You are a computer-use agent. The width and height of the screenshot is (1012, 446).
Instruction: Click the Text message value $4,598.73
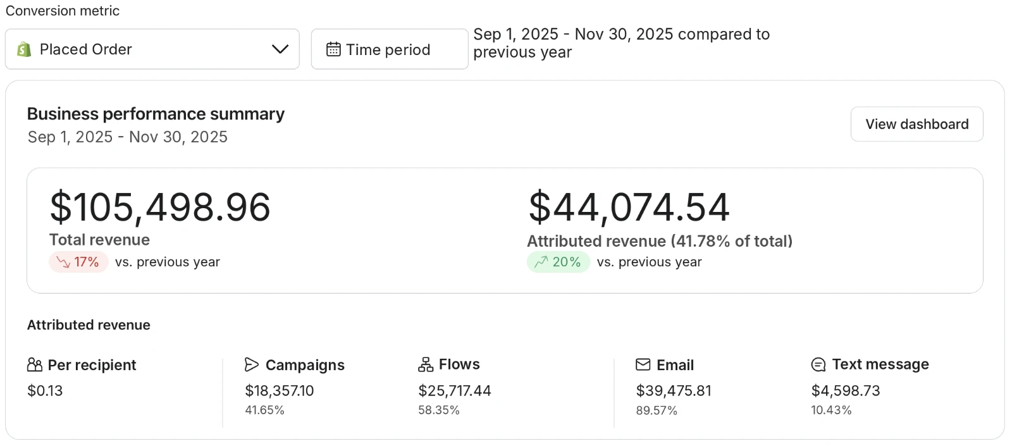pyautogui.click(x=846, y=391)
